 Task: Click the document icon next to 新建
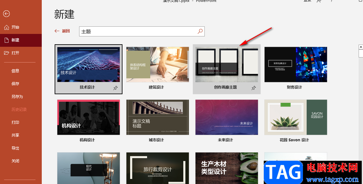(7, 40)
